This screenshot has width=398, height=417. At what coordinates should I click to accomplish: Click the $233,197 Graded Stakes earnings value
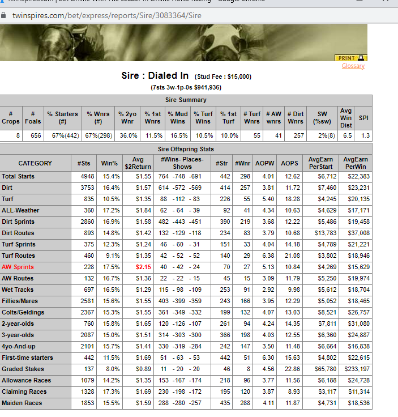(x=357, y=369)
